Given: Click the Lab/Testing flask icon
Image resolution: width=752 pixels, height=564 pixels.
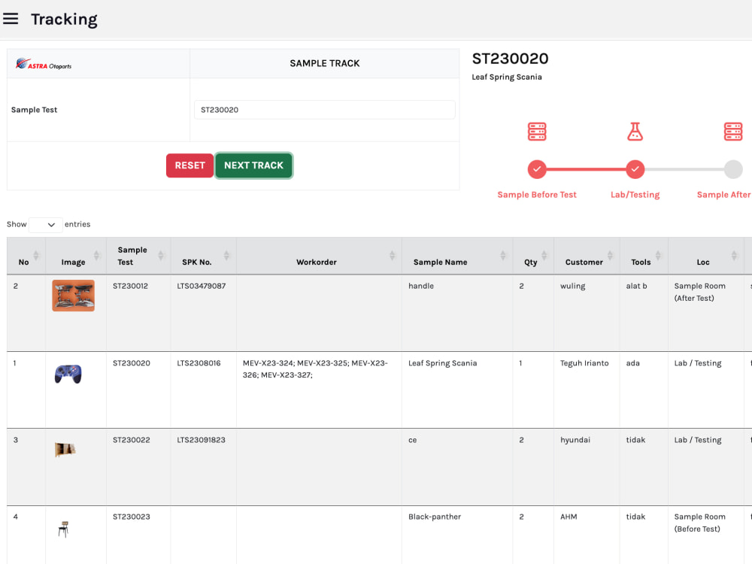Looking at the screenshot, I should tap(635, 132).
